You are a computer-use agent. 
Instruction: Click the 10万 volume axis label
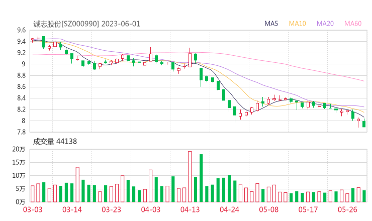[x=19, y=176]
